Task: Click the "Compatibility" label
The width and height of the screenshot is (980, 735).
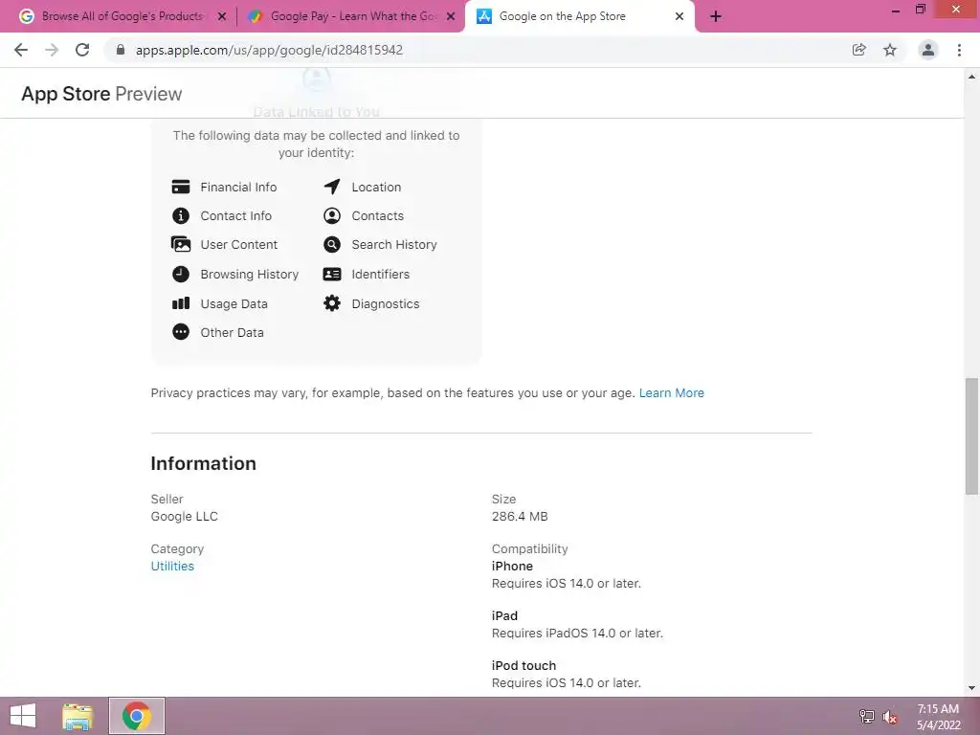Action: [530, 548]
